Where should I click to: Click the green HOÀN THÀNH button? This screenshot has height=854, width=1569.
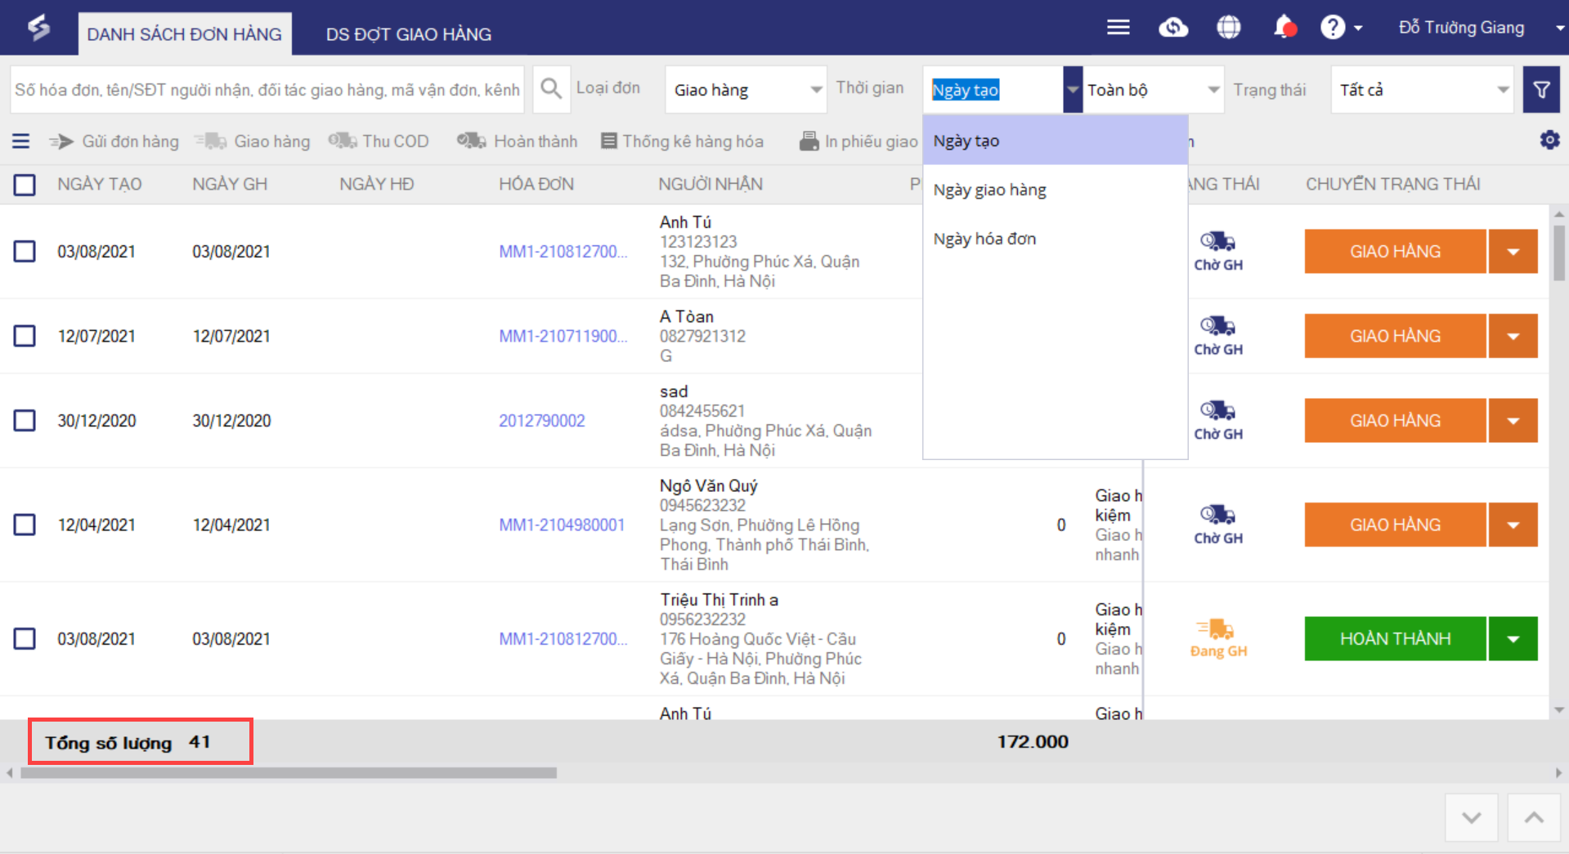1395,639
